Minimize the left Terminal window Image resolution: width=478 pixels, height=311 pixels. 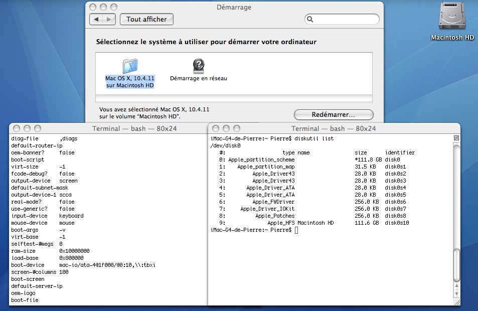[x=27, y=128]
